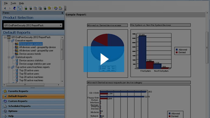
Task: Select Device access statistics report
Action: click(x=31, y=60)
